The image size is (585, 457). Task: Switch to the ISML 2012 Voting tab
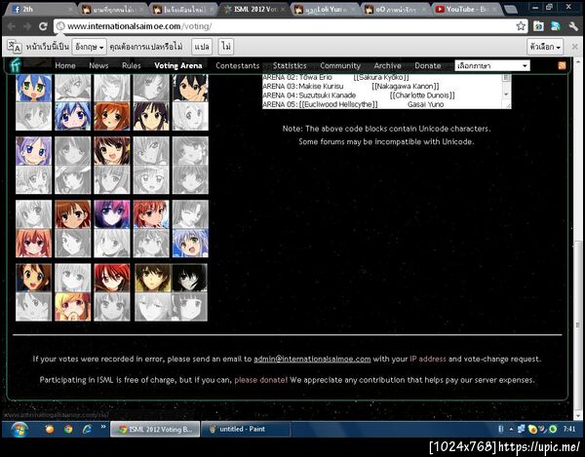(x=254, y=10)
